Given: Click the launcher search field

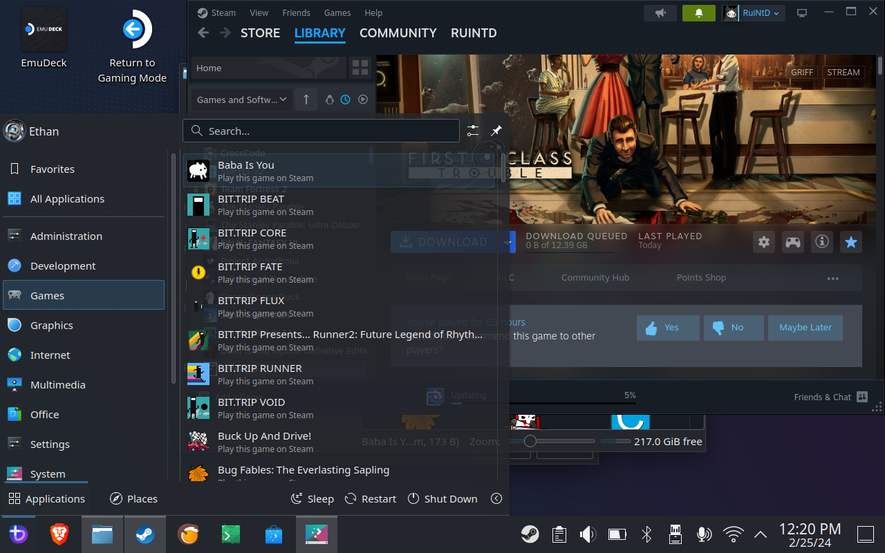Looking at the screenshot, I should [x=322, y=131].
